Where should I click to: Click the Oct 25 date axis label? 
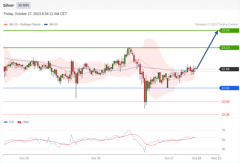pos(24,158)
